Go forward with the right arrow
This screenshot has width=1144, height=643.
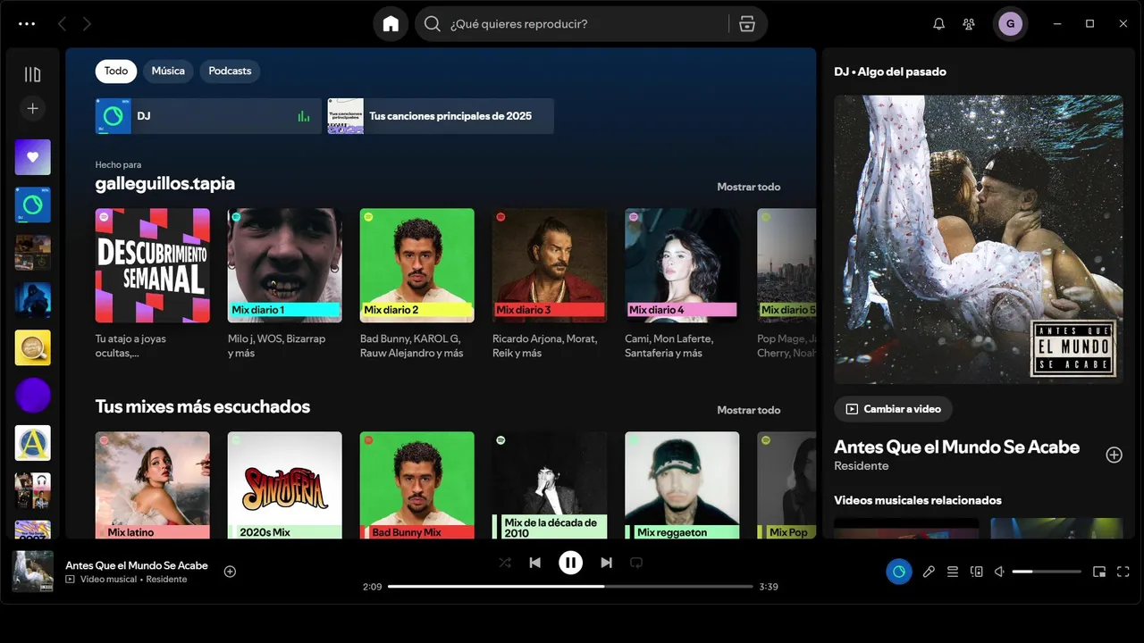(x=87, y=24)
